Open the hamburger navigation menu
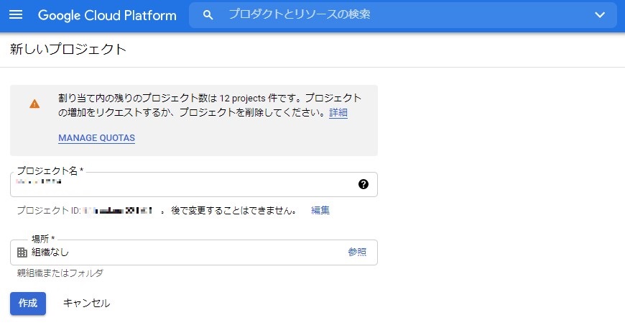Screen dimensions: 625x328 [16, 15]
